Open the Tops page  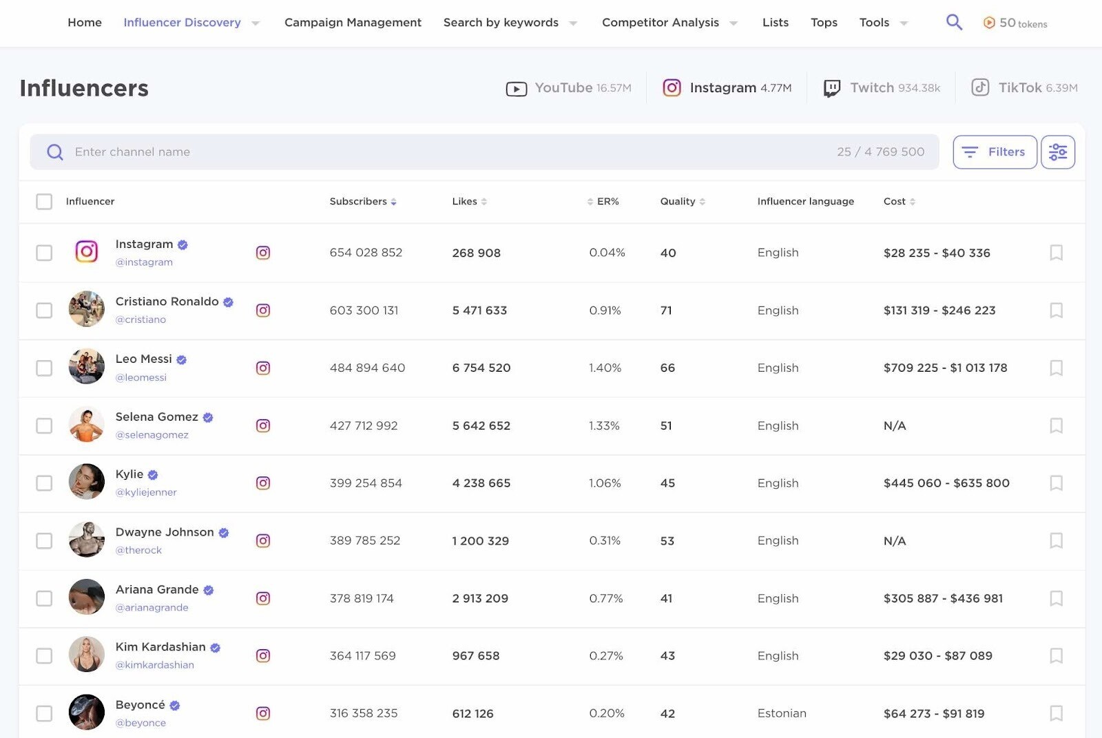(x=824, y=23)
